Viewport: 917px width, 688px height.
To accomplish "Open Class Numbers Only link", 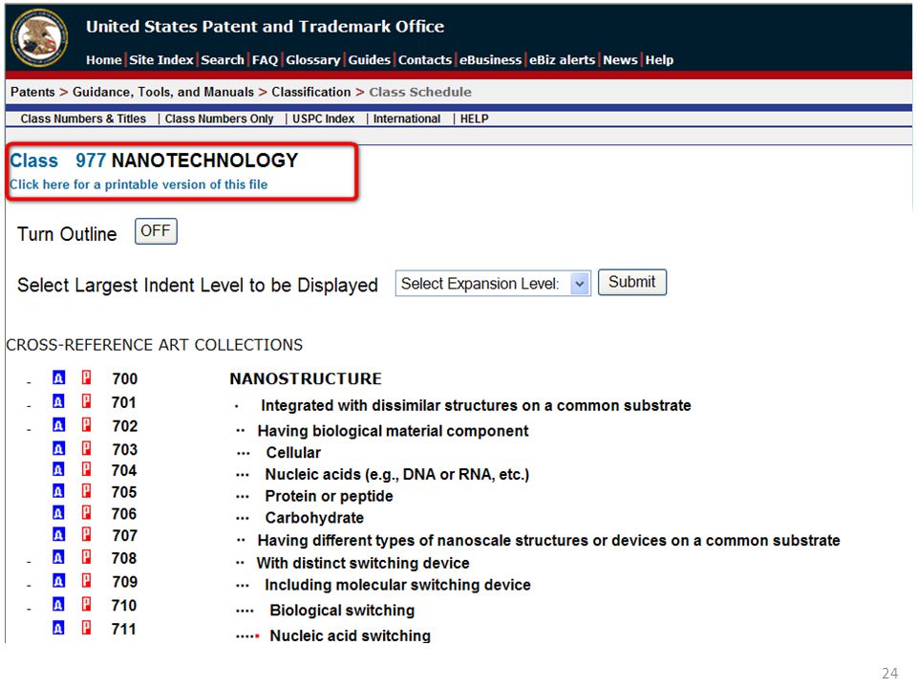I will click(x=219, y=118).
